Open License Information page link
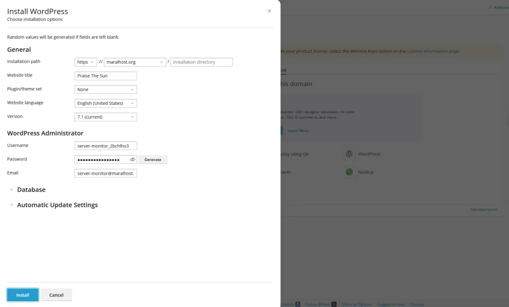This screenshot has width=509, height=307. [x=433, y=51]
